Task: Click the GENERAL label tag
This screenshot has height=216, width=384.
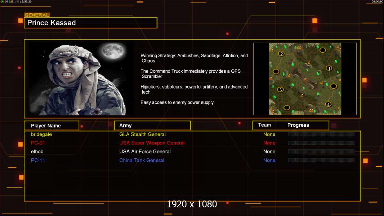Action: pyautogui.click(x=37, y=15)
